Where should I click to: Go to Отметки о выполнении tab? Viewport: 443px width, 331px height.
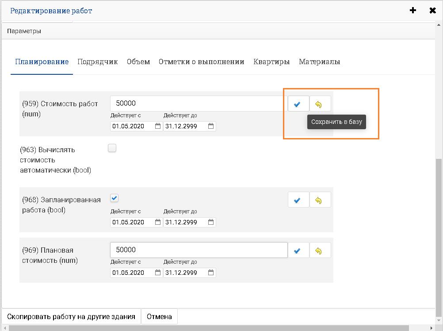click(x=201, y=62)
